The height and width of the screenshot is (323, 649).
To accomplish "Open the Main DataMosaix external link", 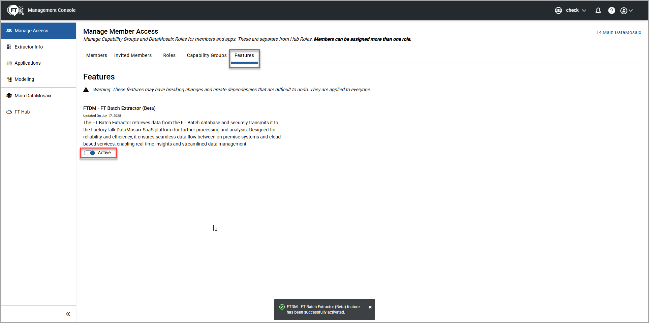I will tap(619, 32).
